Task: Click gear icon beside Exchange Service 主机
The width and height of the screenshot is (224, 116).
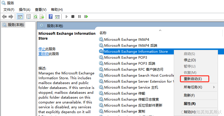Action: point(101,87)
